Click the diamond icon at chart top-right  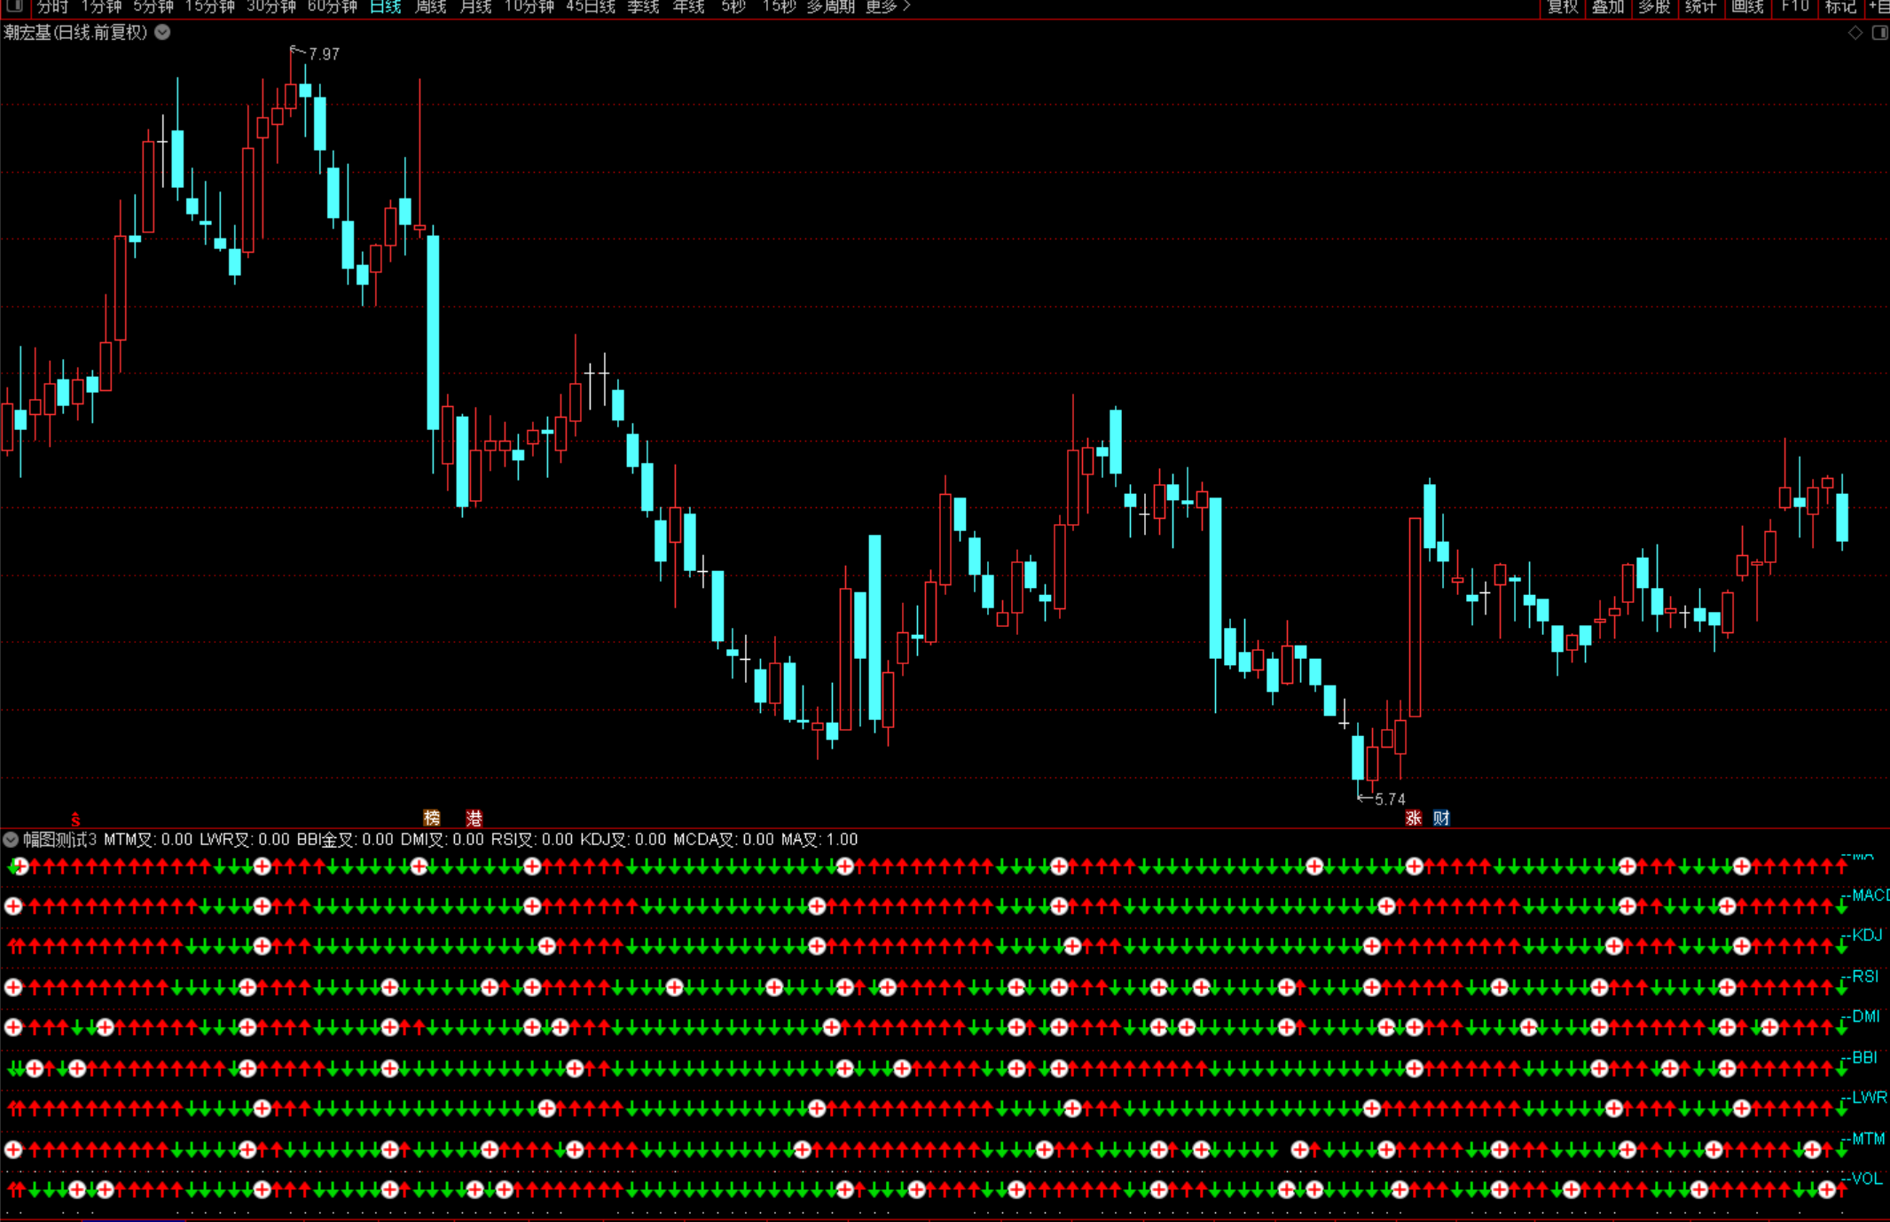point(1855,33)
